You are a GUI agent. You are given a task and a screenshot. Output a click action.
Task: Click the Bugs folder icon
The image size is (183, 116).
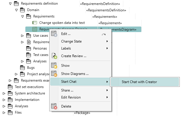click(22, 68)
